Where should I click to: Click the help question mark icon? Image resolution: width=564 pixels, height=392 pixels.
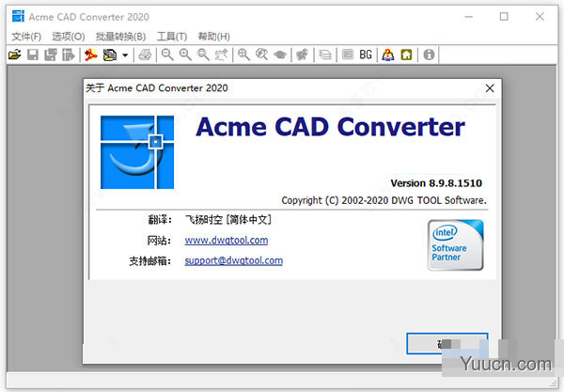(x=387, y=55)
